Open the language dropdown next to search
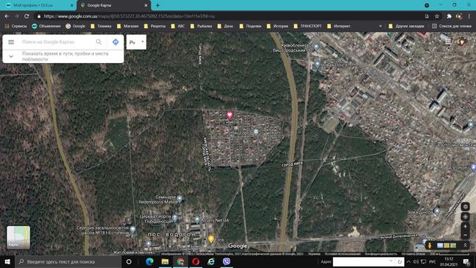This screenshot has height=268, width=476. 136,42
